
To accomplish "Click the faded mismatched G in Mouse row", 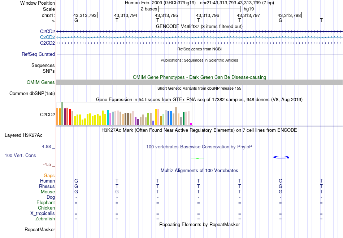I will click(117, 192).
